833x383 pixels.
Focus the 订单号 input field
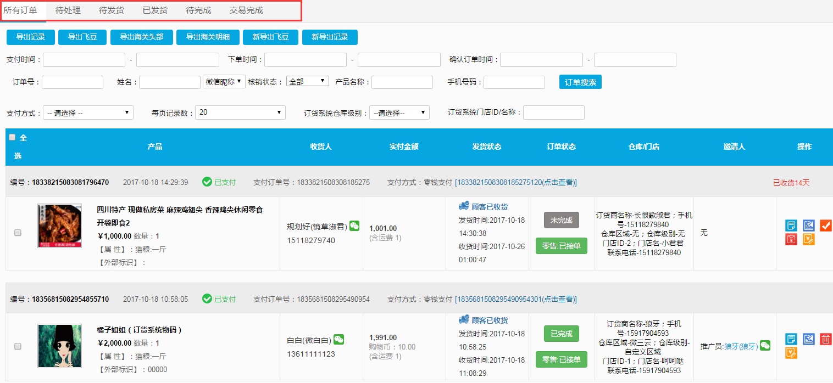click(x=73, y=82)
